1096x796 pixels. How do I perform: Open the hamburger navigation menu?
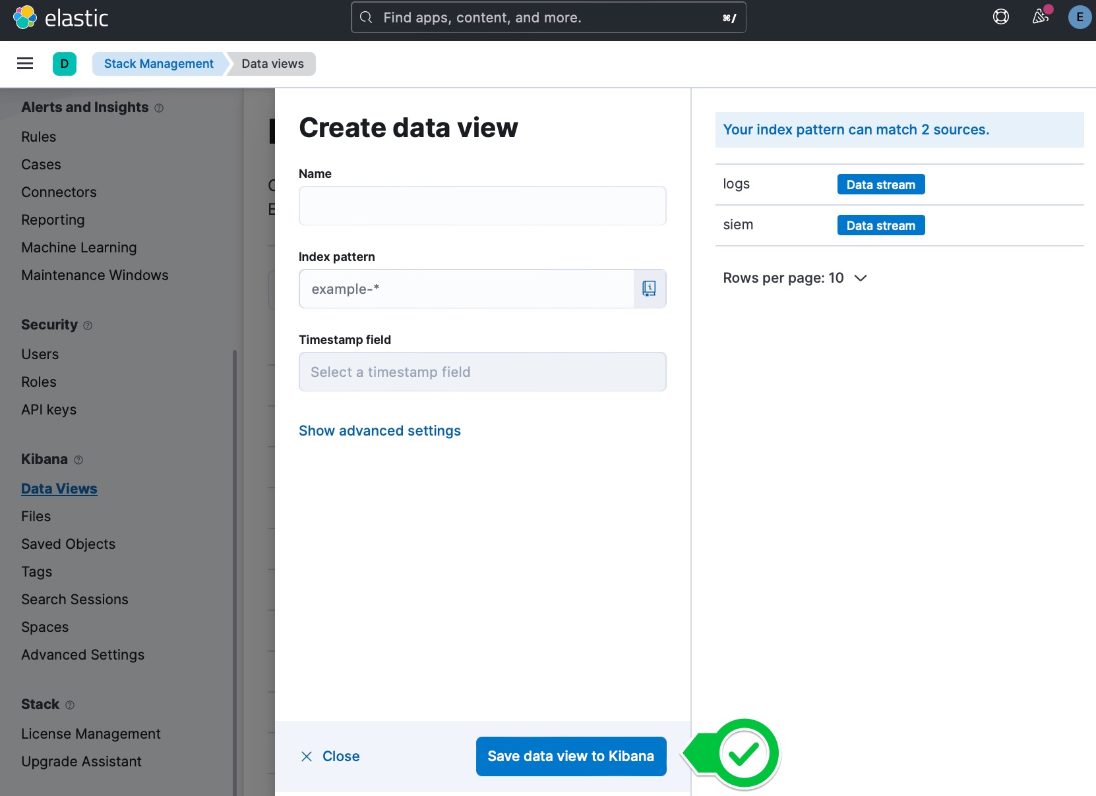click(x=25, y=63)
